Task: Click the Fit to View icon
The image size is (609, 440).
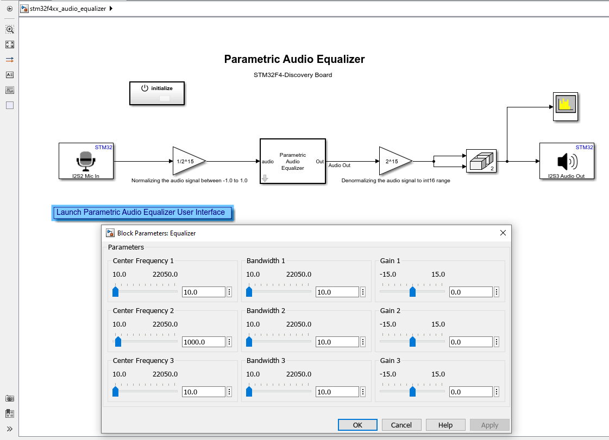Action: coord(9,44)
